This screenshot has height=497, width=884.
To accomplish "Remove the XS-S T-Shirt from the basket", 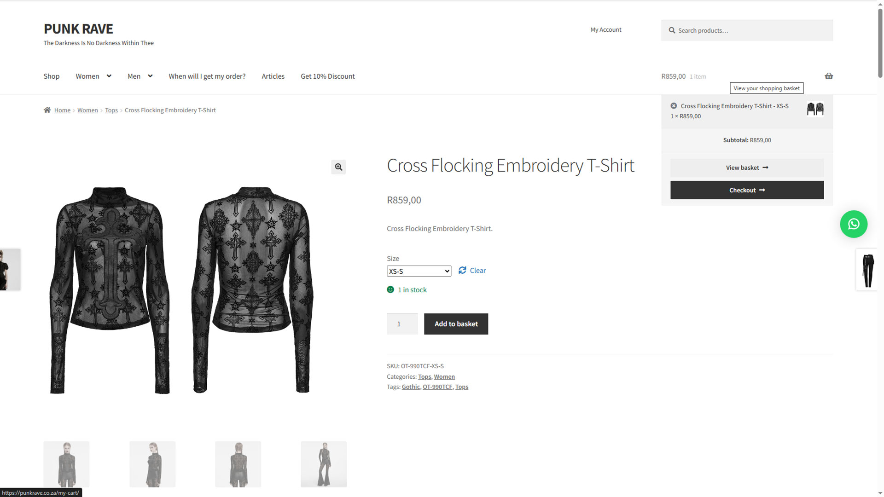I will tap(674, 106).
